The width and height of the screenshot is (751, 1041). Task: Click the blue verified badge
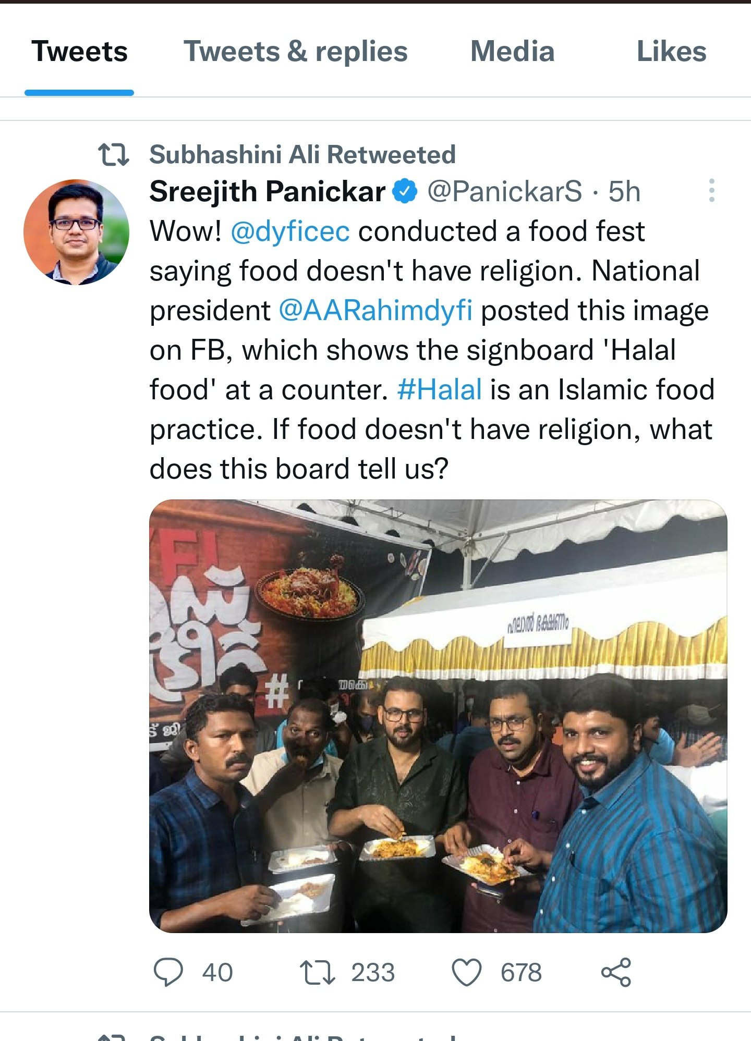point(405,191)
